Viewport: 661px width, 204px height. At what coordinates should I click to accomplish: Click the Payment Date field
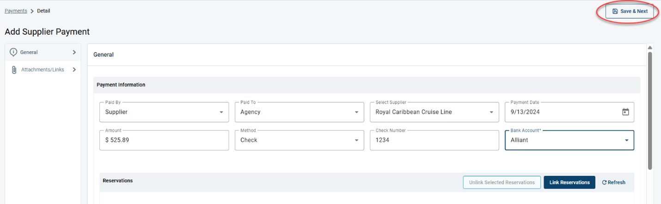click(x=569, y=112)
